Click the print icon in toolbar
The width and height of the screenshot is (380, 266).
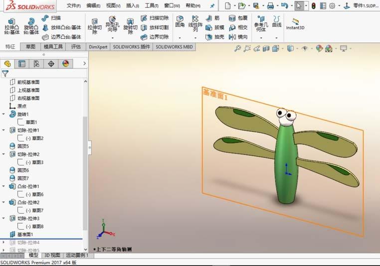(270, 5)
